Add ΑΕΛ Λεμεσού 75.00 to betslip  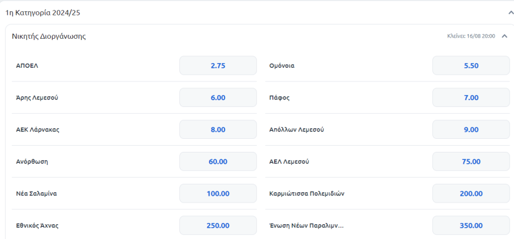[471, 162]
